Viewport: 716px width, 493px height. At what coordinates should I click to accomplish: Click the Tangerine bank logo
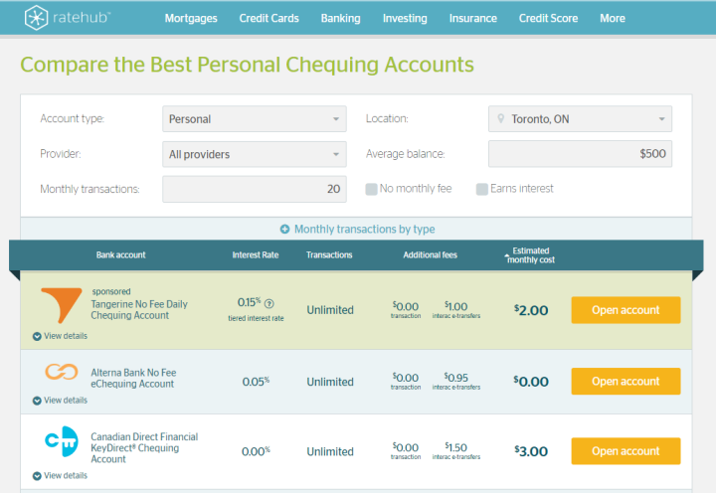pyautogui.click(x=61, y=305)
